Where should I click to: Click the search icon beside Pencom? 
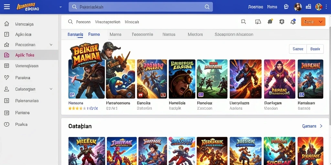[x=70, y=22]
